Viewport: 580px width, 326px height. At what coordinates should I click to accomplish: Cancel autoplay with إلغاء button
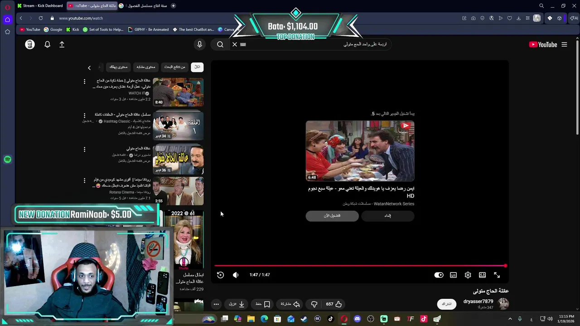point(387,216)
